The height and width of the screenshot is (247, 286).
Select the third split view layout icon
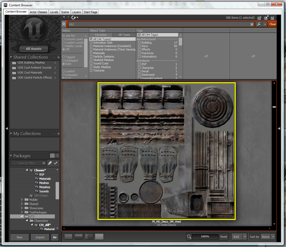(x=89, y=237)
